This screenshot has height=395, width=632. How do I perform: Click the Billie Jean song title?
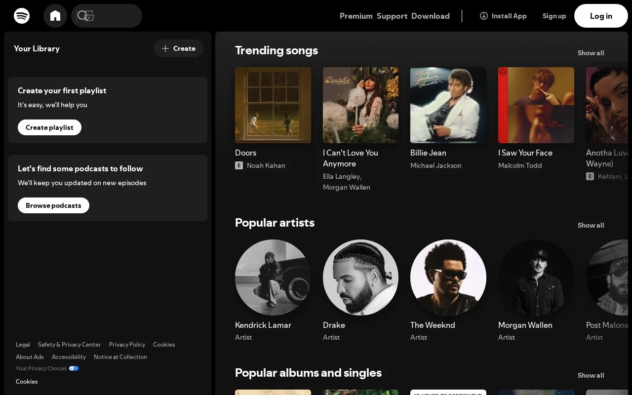(428, 153)
